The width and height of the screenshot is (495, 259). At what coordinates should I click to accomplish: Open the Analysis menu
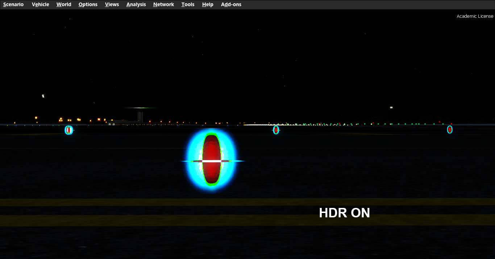tap(136, 4)
